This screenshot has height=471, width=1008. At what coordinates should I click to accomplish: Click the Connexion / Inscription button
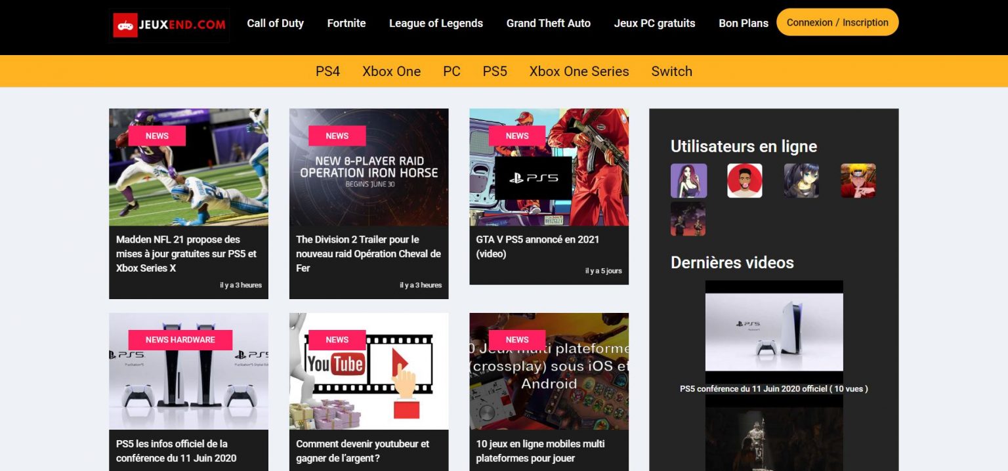[837, 22]
